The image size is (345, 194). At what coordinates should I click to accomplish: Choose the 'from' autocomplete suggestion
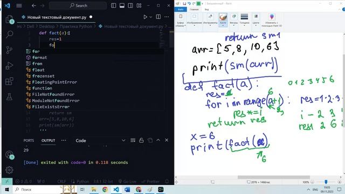pyautogui.click(x=95, y=64)
